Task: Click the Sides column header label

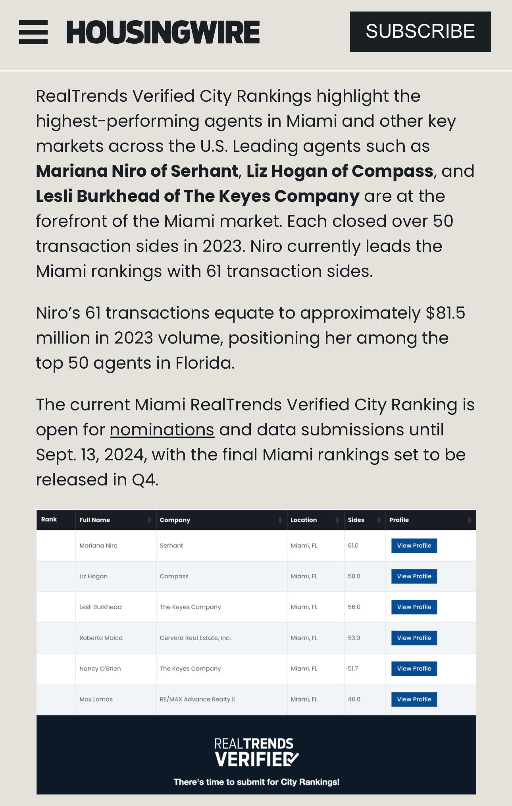Action: [x=356, y=520]
